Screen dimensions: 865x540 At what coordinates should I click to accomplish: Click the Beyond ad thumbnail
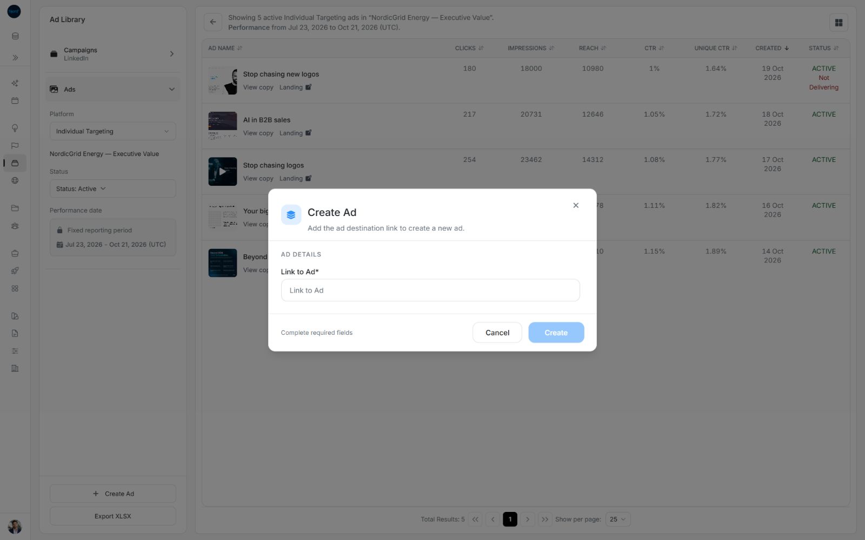223,263
